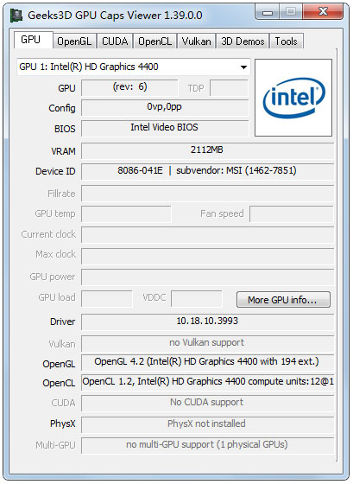Click the empty GPU load field
The width and height of the screenshot is (353, 484).
pyautogui.click(x=107, y=299)
